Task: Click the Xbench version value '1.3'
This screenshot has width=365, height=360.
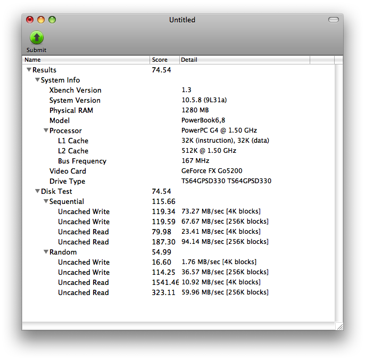Action: click(x=186, y=89)
